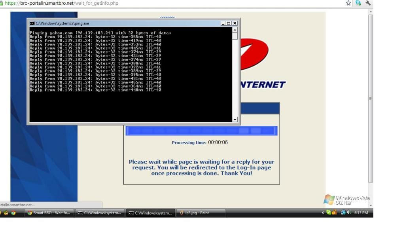Minimize the ping.exe window
This screenshot has width=405, height=228.
223,23
